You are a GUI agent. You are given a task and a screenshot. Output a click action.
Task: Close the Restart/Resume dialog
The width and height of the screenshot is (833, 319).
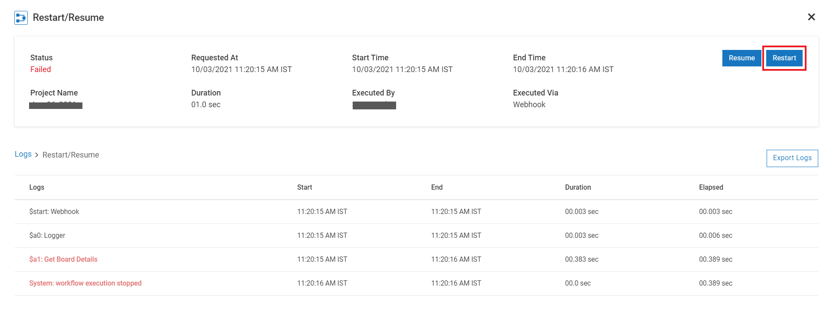[x=811, y=17]
